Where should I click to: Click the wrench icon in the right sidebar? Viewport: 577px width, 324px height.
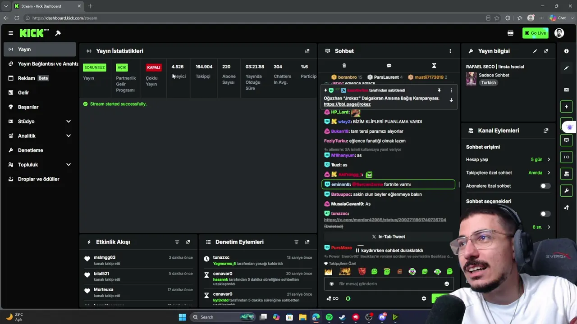(x=567, y=191)
